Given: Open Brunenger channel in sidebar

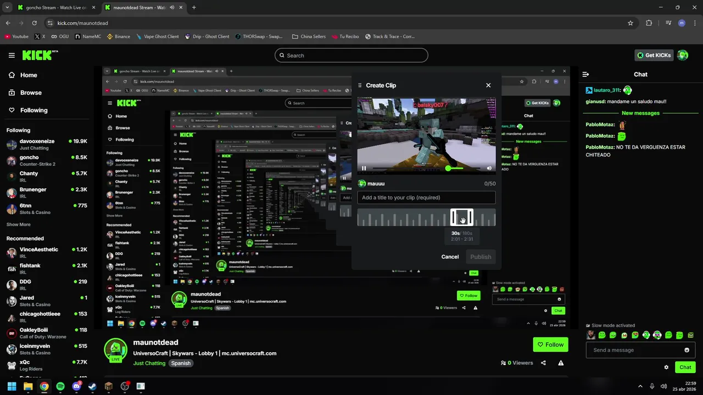Looking at the screenshot, I should pos(47,193).
